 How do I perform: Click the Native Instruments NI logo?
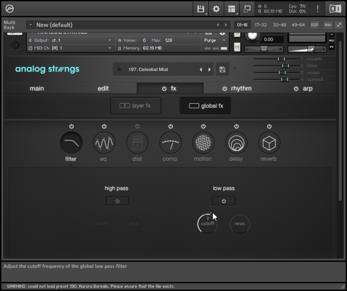[x=335, y=9]
